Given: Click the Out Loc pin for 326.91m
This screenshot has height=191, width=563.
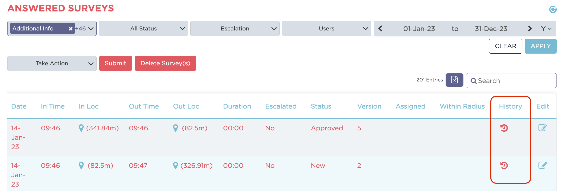Looking at the screenshot, I should click(176, 165).
